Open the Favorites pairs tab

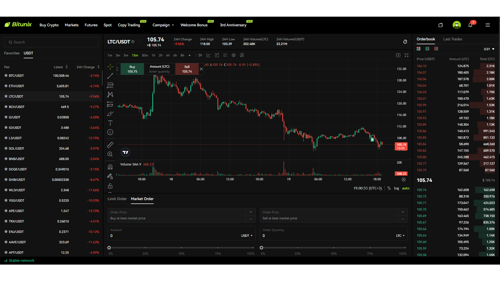pyautogui.click(x=12, y=53)
